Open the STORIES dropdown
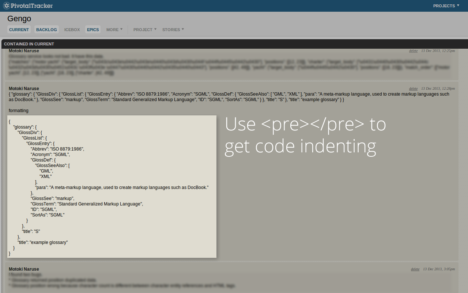This screenshot has height=293, width=468. [x=173, y=29]
